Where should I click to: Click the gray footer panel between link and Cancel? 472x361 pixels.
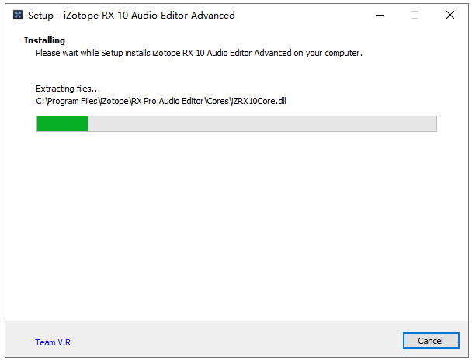pos(236,340)
